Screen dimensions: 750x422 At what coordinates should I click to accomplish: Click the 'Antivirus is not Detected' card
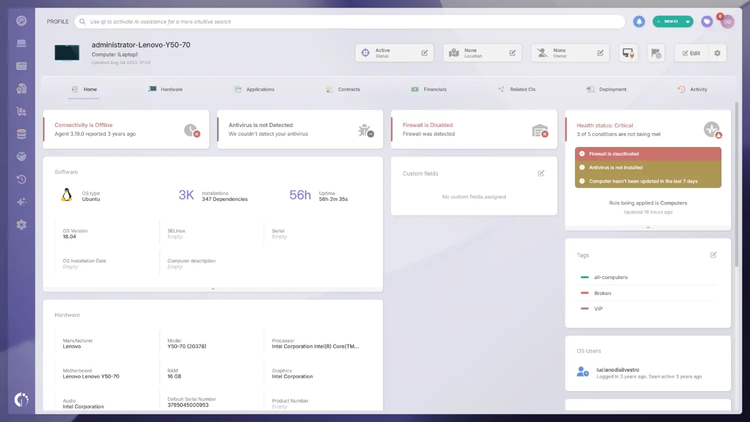[300, 129]
